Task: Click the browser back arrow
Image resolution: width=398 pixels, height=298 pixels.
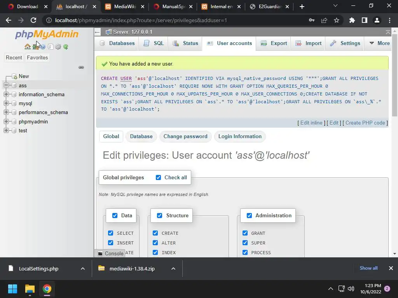Action: click(x=9, y=20)
